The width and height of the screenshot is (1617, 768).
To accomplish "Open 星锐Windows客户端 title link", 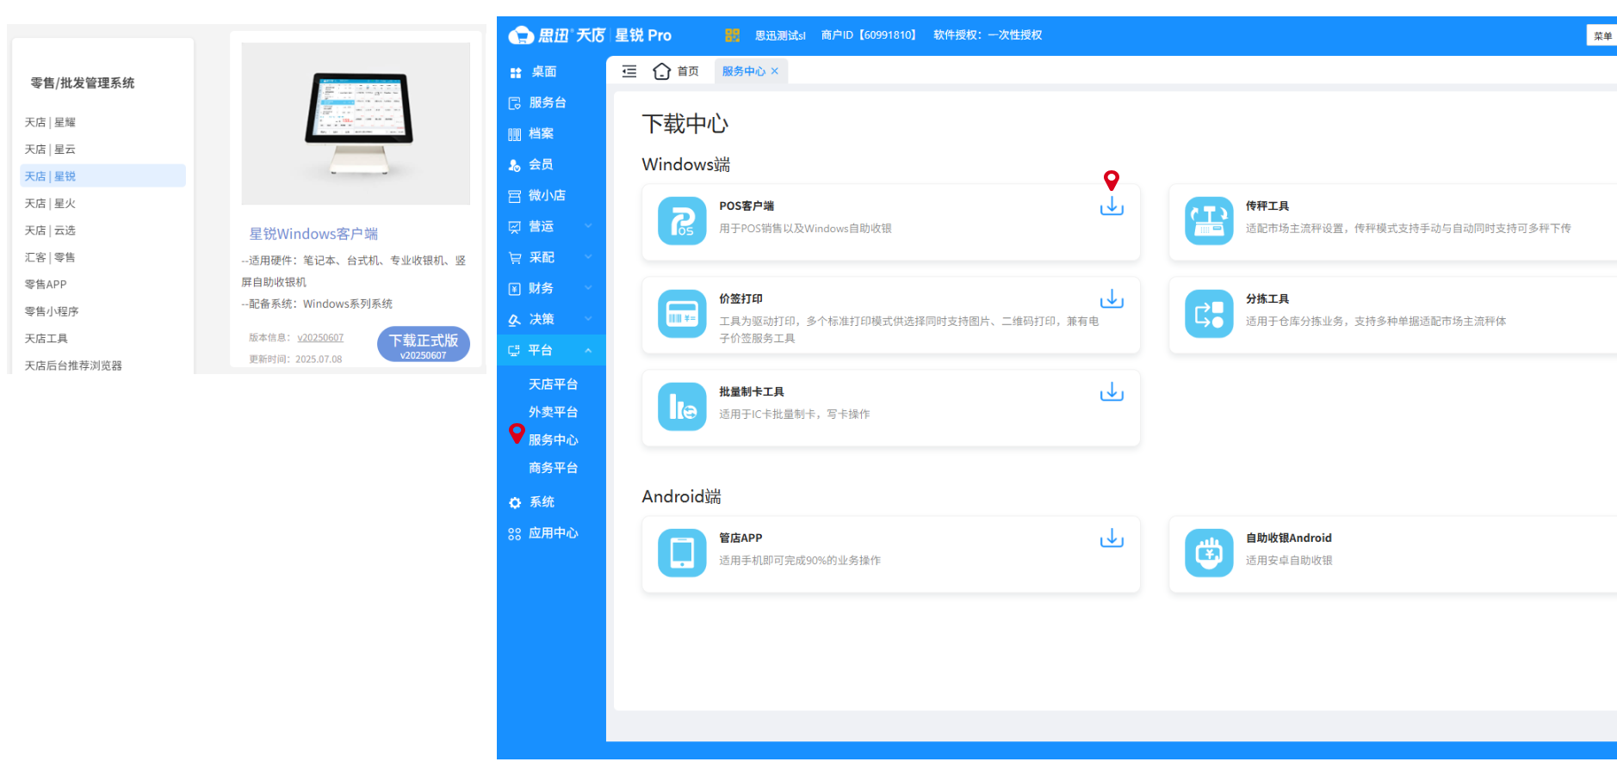I will coord(313,234).
